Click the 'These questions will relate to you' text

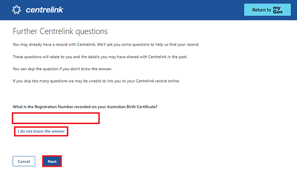click(100, 57)
